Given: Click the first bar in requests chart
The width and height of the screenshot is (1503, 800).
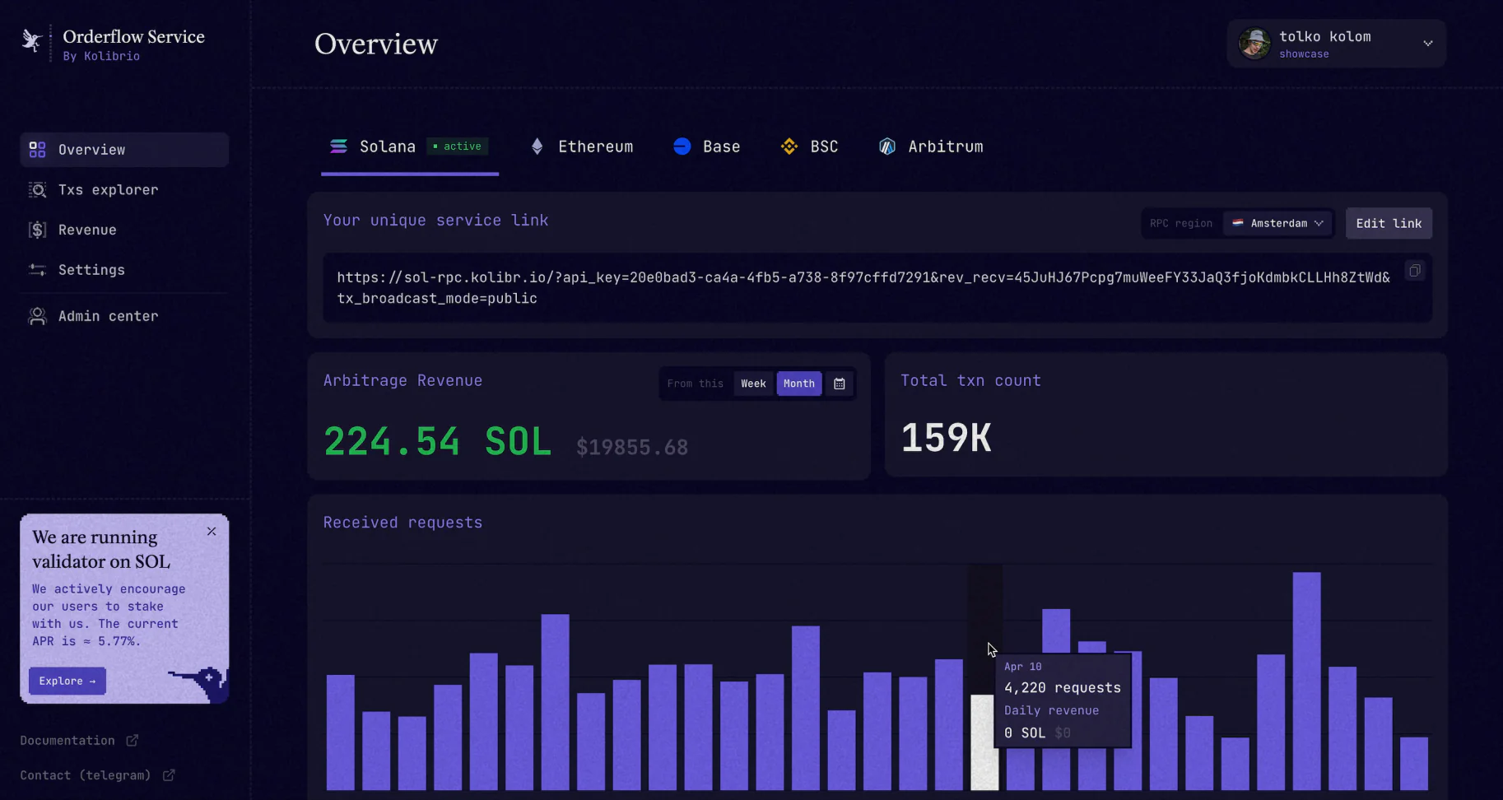Looking at the screenshot, I should (x=341, y=733).
